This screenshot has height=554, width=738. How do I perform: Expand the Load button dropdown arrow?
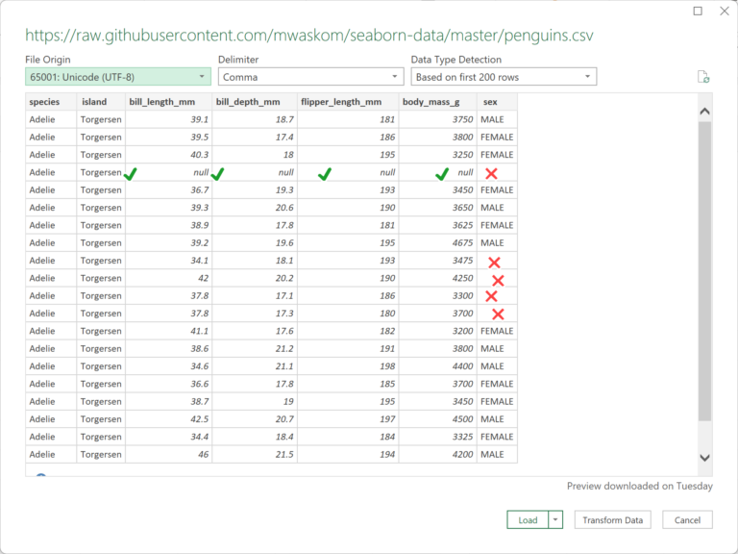point(555,519)
